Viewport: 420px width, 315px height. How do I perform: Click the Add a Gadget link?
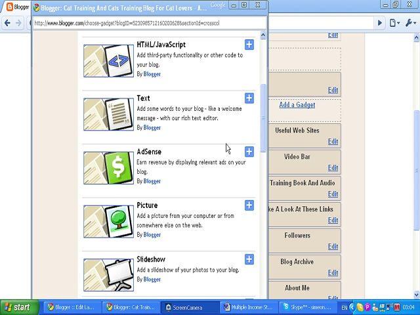pyautogui.click(x=297, y=104)
